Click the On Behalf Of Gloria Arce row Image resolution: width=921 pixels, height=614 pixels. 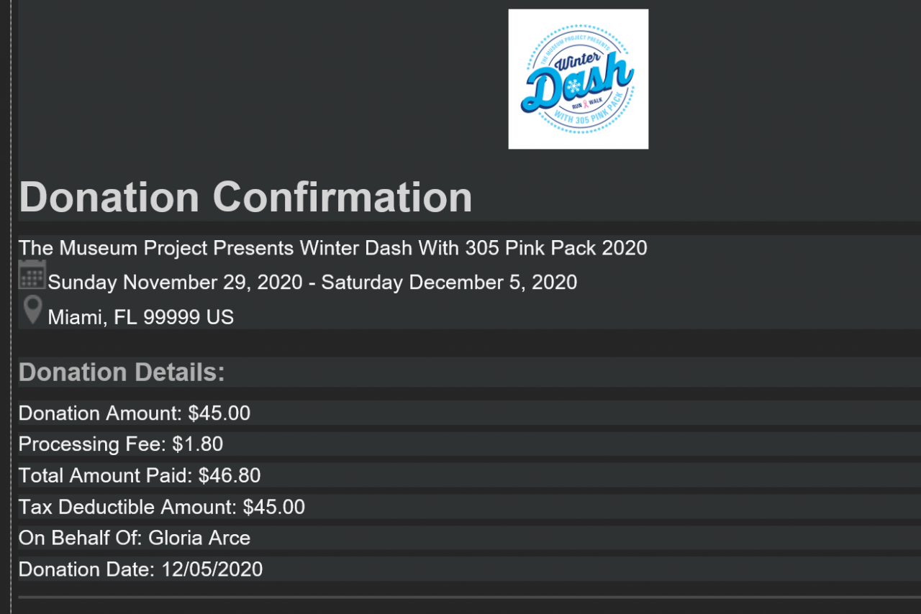pyautogui.click(x=135, y=539)
